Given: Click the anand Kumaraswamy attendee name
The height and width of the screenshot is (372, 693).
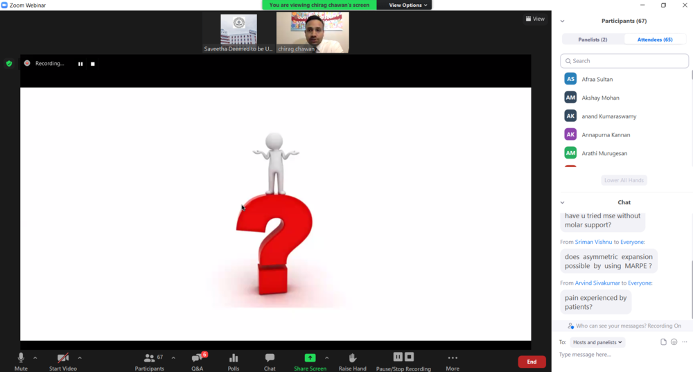Looking at the screenshot, I should (609, 116).
